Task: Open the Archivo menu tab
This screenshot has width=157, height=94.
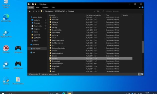Action: (31, 7)
